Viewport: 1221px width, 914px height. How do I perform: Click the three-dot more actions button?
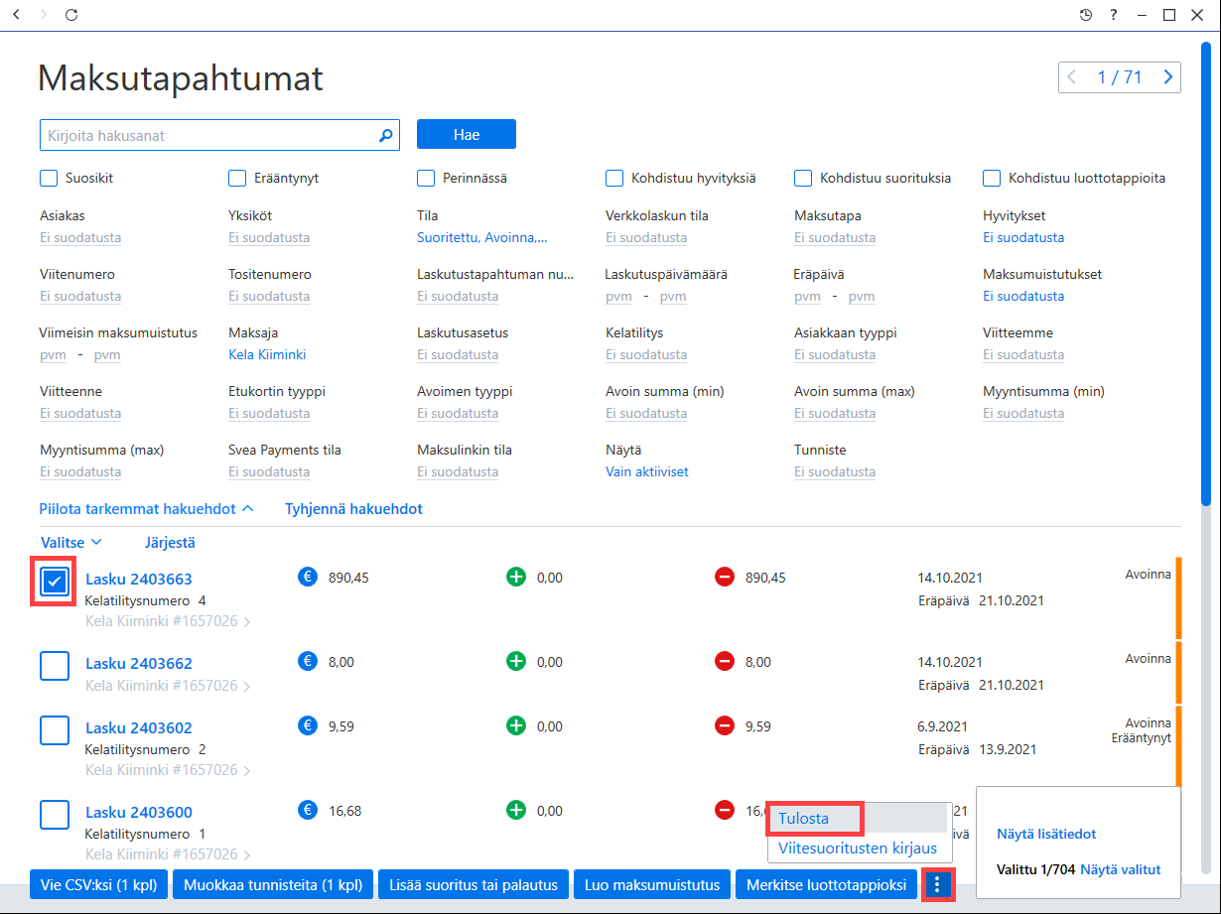[938, 884]
